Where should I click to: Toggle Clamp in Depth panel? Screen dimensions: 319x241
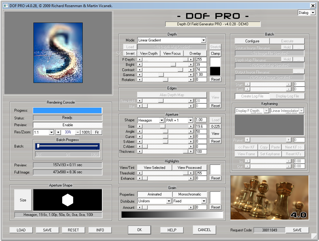click(215, 54)
